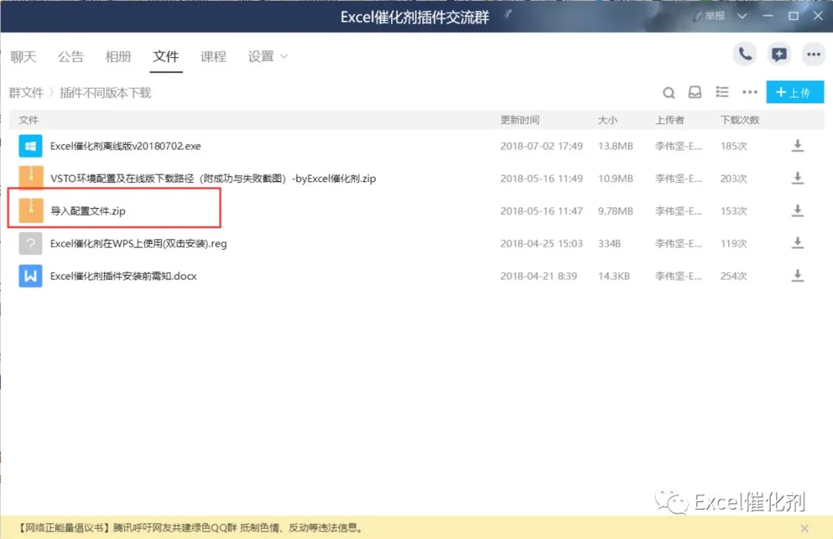Sort files by 大小 column
Screen dimensions: 833x539
tap(608, 120)
